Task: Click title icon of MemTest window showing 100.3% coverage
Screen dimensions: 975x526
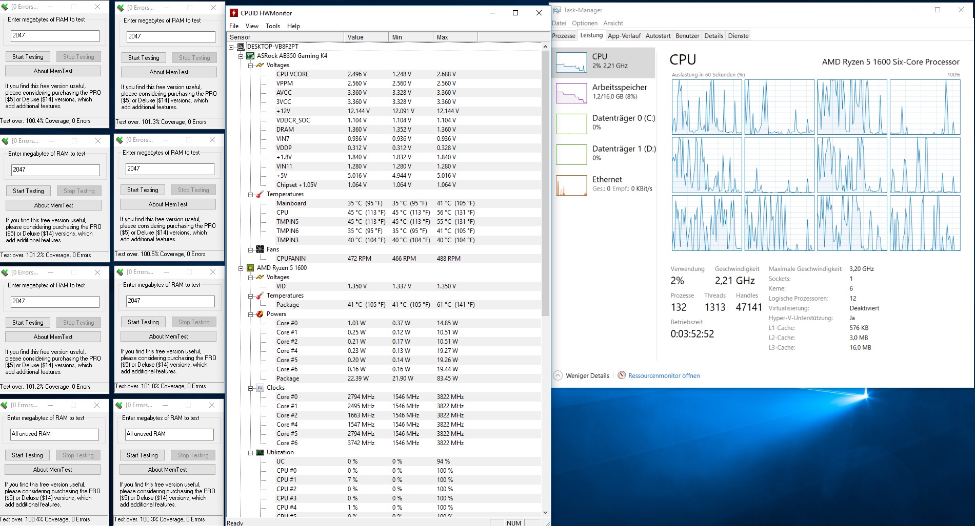Action: [x=119, y=405]
